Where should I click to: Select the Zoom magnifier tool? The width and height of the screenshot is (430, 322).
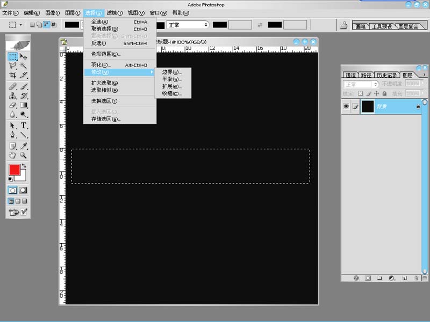pyautogui.click(x=24, y=156)
